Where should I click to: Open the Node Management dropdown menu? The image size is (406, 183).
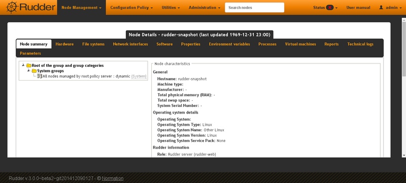[81, 8]
